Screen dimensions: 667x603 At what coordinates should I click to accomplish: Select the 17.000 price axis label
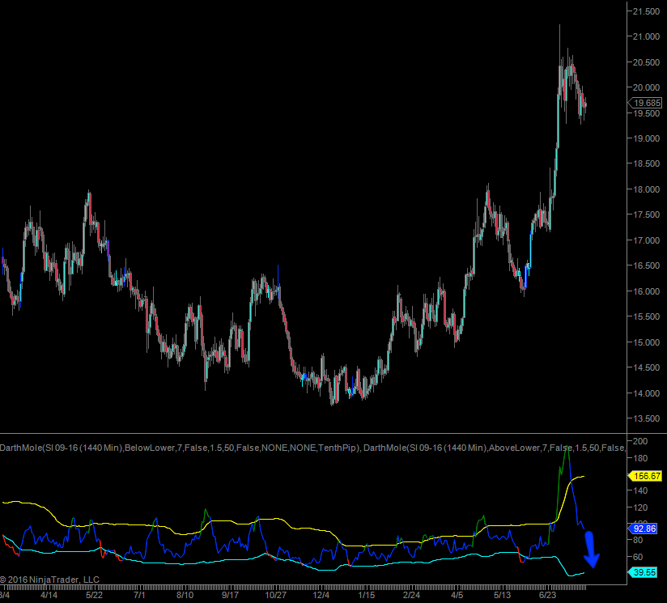[646, 240]
